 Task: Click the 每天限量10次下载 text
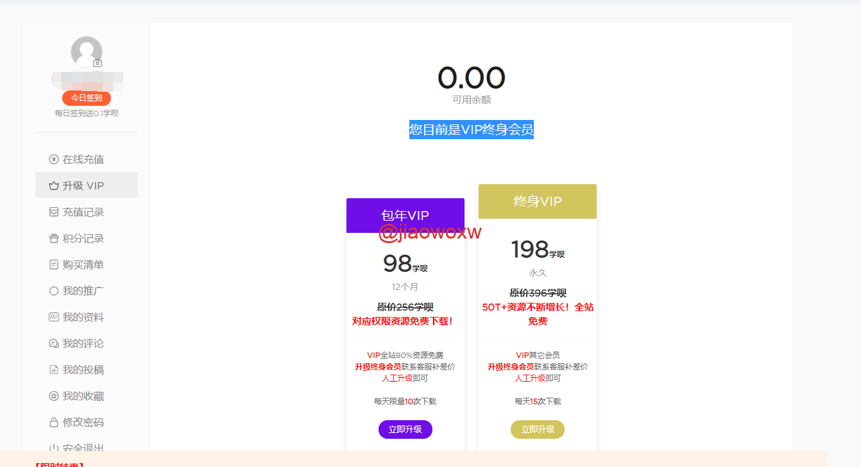tap(405, 402)
